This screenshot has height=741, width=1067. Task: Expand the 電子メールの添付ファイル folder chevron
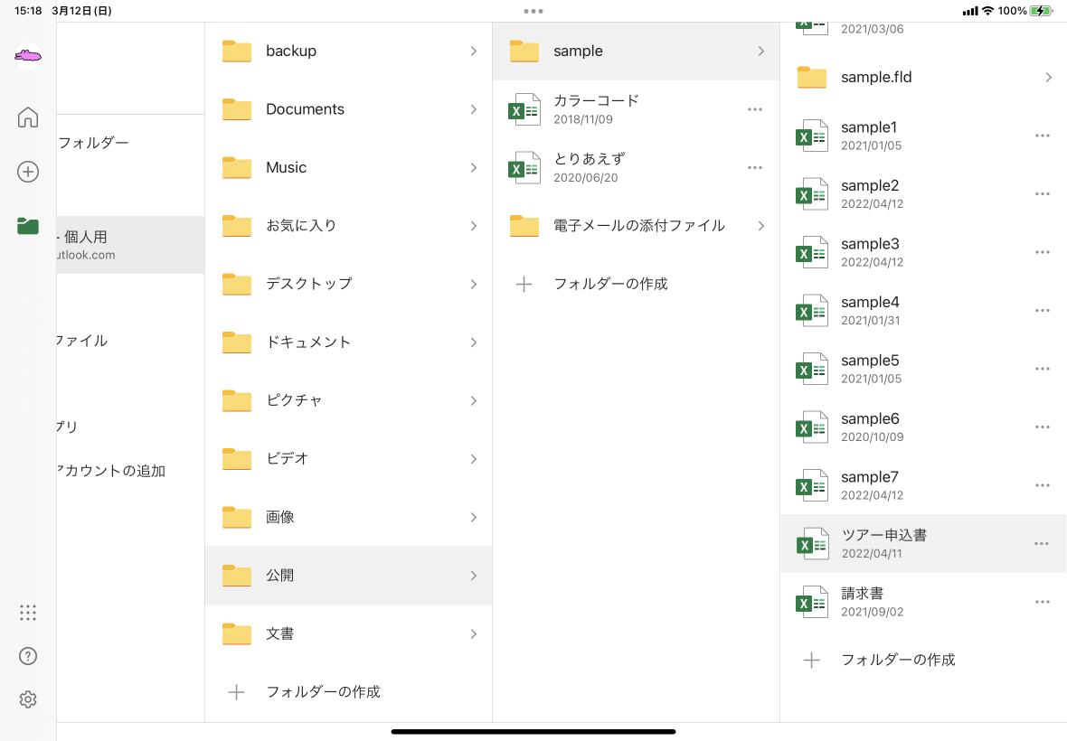click(x=760, y=226)
